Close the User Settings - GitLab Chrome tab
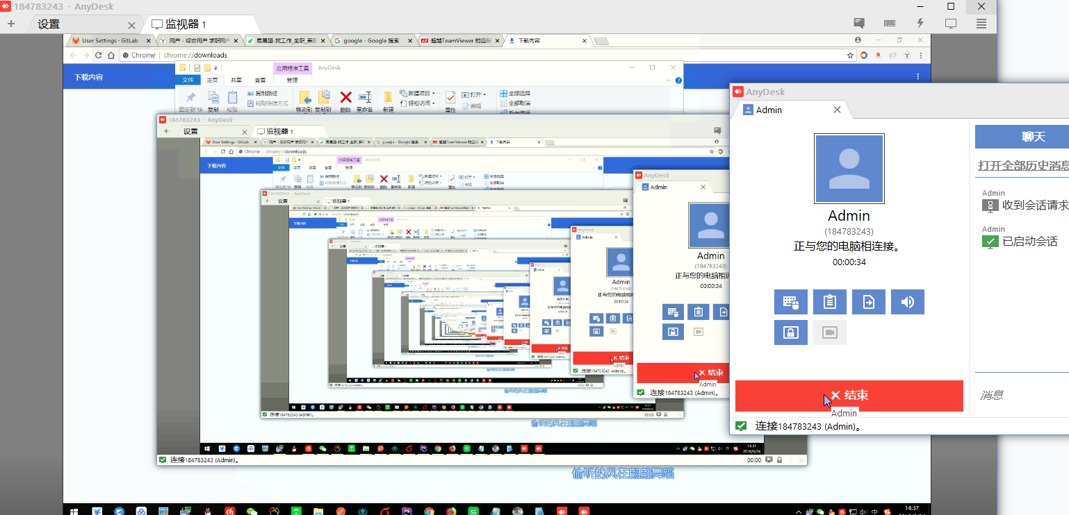This screenshot has height=515, width=1069. [148, 41]
